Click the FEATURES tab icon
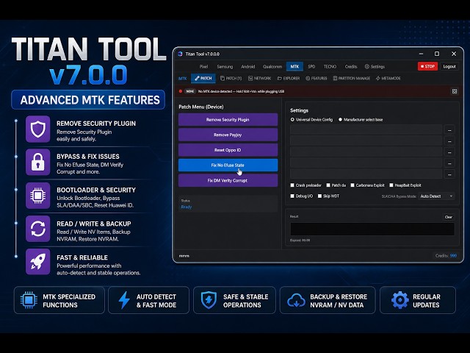Viewport: 470px width, 353px height. [x=308, y=79]
